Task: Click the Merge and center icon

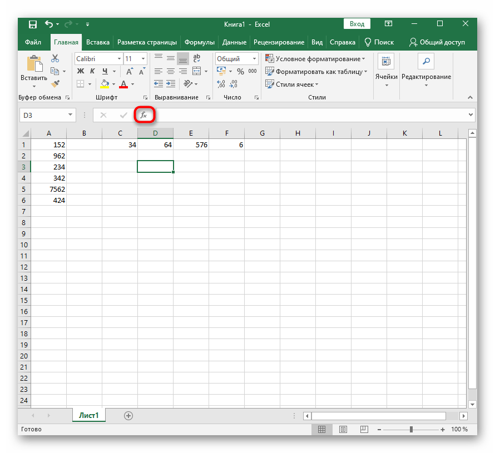Action: click(197, 71)
